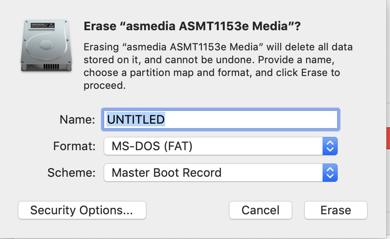Open Security Options…
Image resolution: width=390 pixels, height=239 pixels.
(x=82, y=210)
